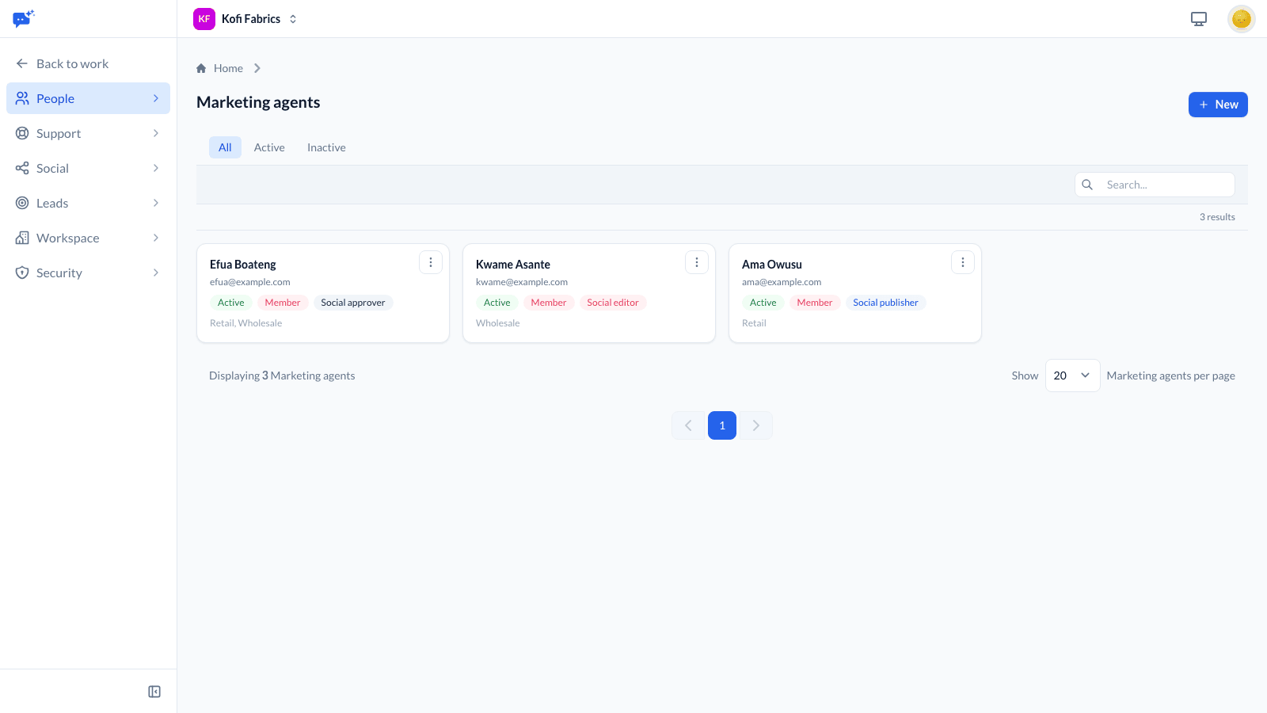Switch to the Active tab
Image resolution: width=1267 pixels, height=713 pixels.
[x=269, y=147]
